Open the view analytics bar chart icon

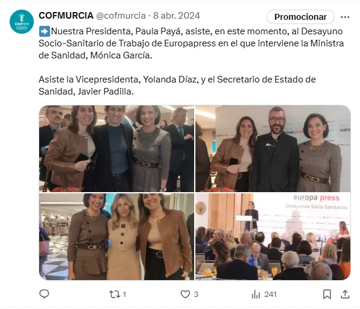tap(256, 294)
